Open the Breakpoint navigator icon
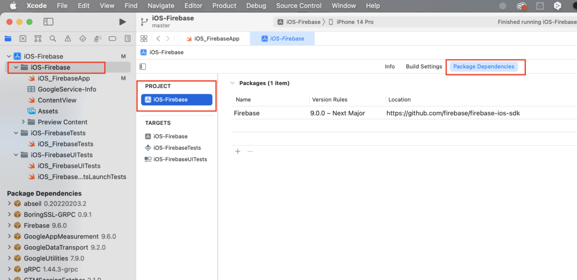The image size is (577, 280). pyautogui.click(x=112, y=39)
